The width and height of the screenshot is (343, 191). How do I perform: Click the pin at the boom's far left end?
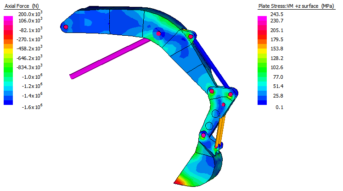click(x=66, y=27)
